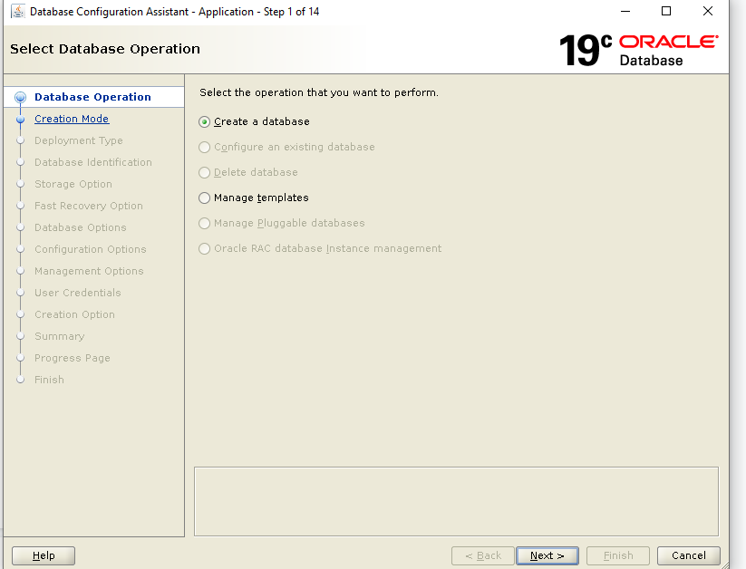Click the Oracle 19c Database logo
This screenshot has width=746, height=569.
(638, 50)
